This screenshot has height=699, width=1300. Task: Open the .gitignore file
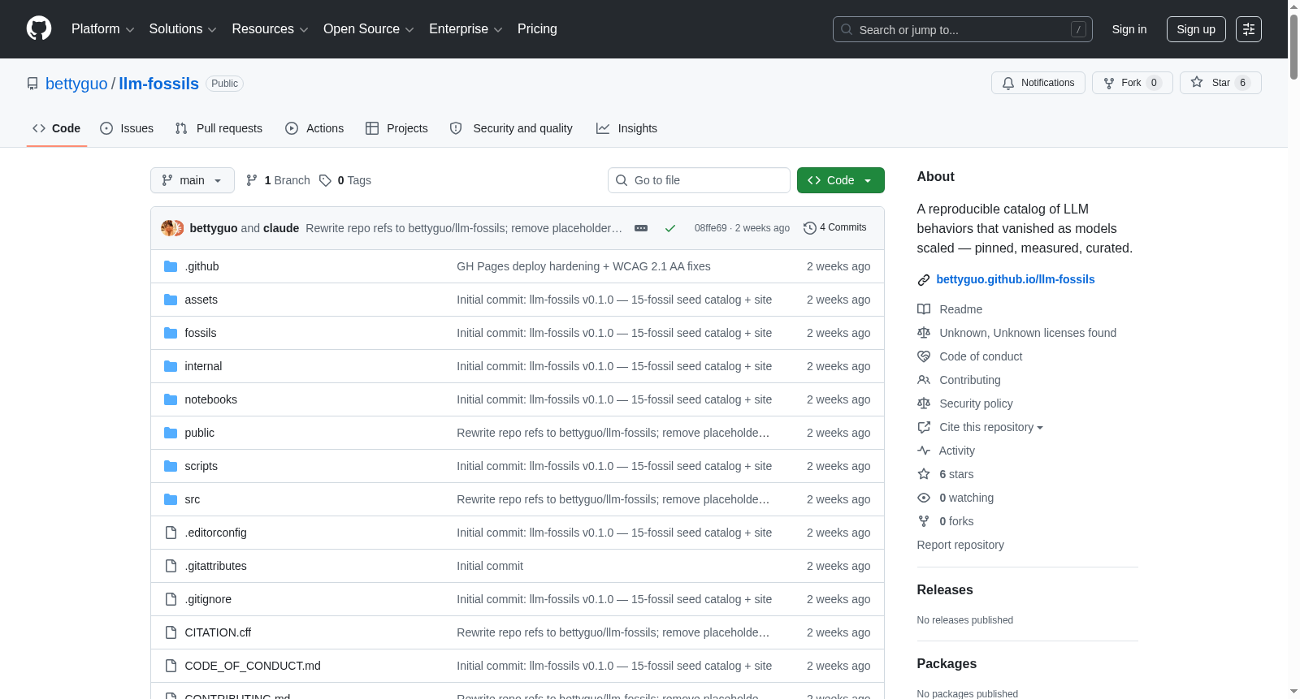[x=208, y=599]
